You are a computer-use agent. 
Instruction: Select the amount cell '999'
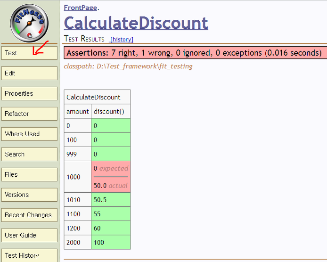click(x=78, y=154)
